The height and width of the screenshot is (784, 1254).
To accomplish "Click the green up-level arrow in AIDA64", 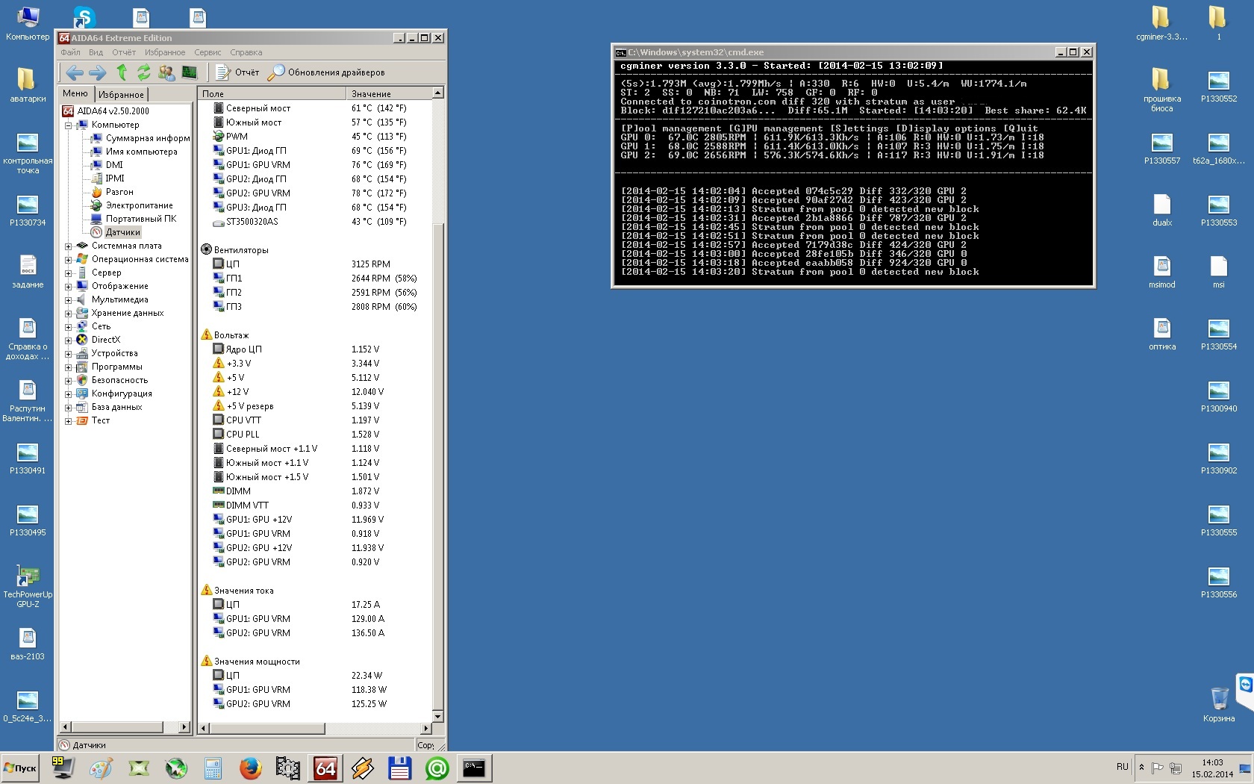I will (x=122, y=72).
